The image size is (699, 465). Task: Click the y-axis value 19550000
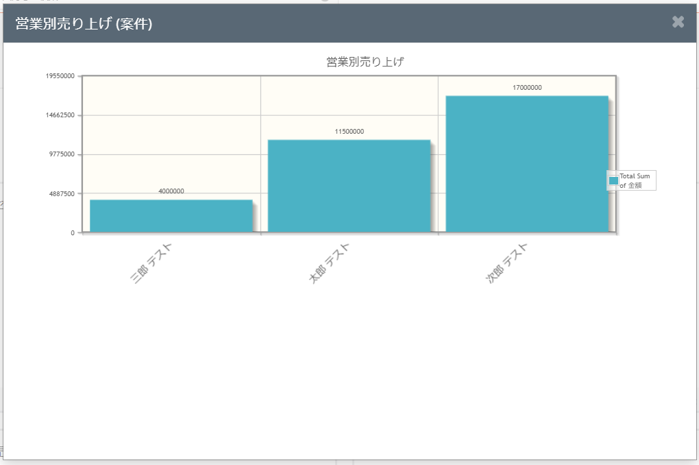(60, 76)
